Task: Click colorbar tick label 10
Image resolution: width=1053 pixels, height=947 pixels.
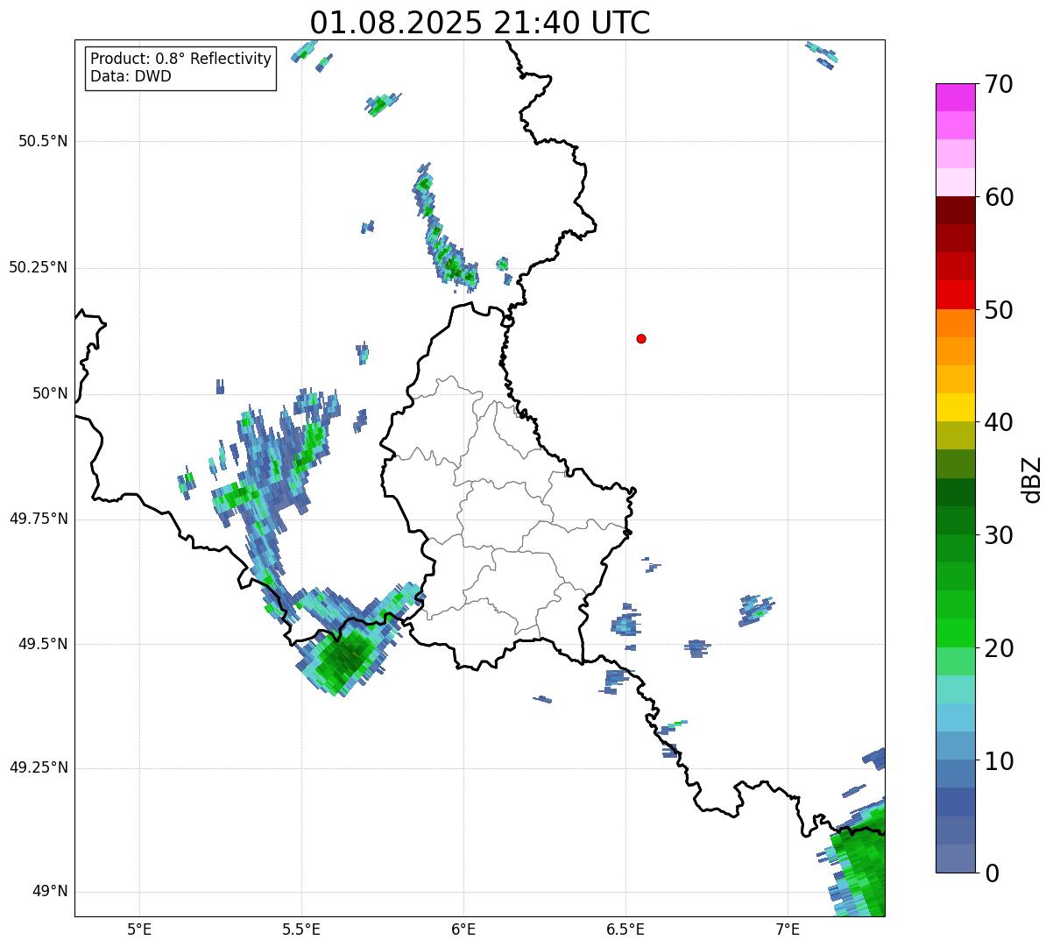Action: (x=999, y=760)
